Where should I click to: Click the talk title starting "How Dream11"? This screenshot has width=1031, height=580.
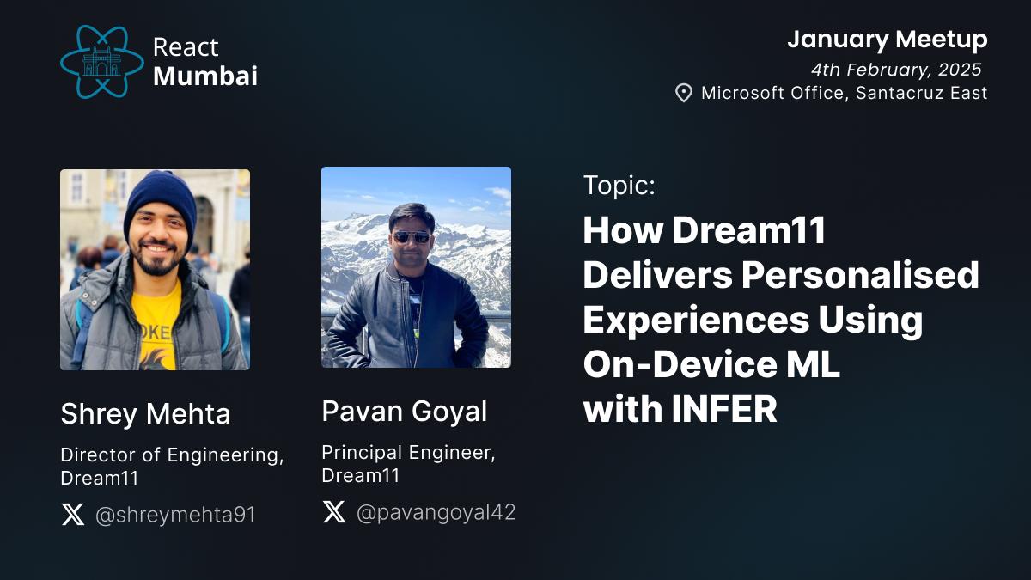click(781, 320)
